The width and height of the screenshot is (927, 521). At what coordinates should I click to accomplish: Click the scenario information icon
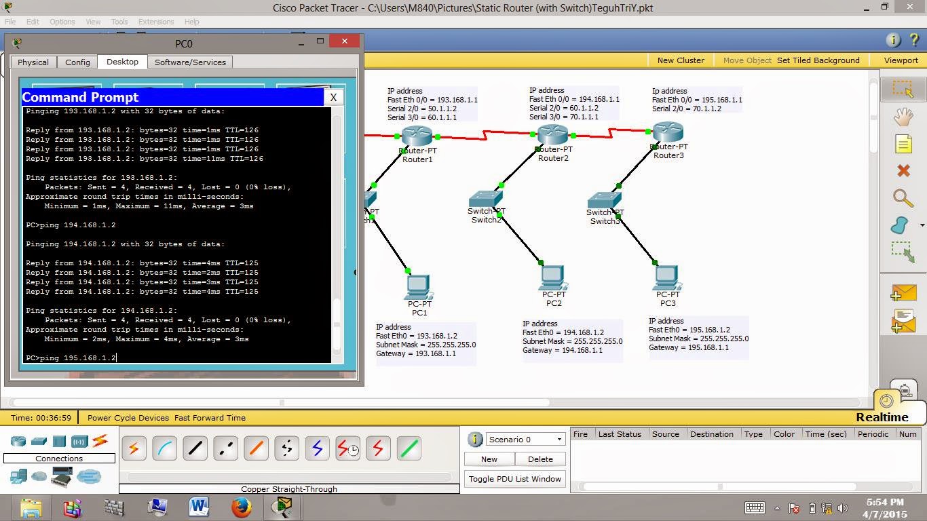(475, 439)
